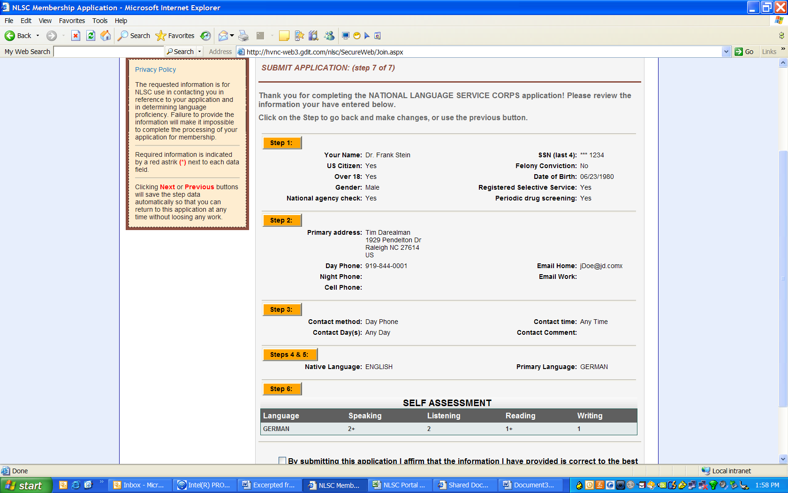Click inside the My Web Search field
Screen dimensions: 788x493
[109, 52]
